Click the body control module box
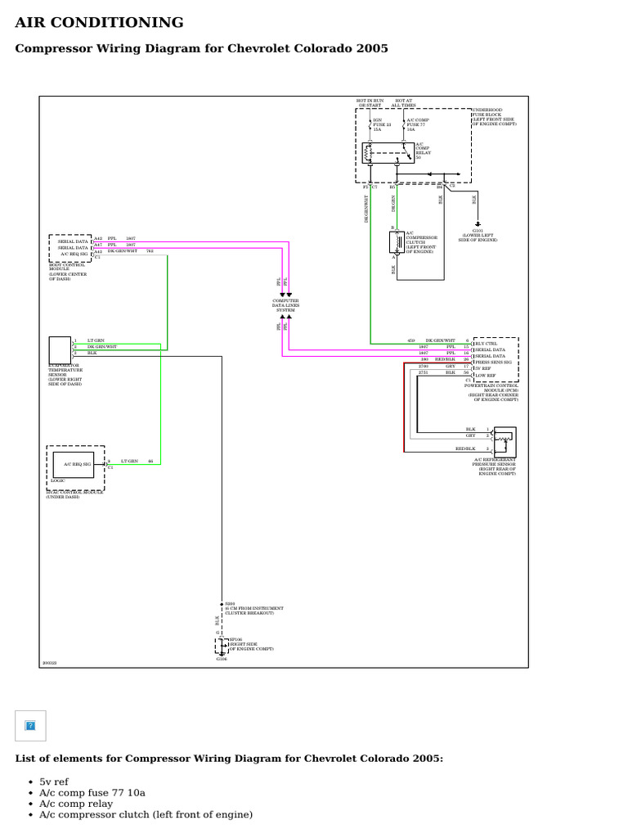The width and height of the screenshot is (628, 838). point(70,248)
